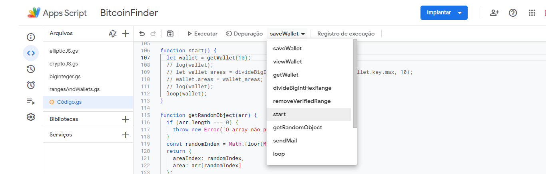Open the rangesAndWallets.gs file

tap(74, 89)
